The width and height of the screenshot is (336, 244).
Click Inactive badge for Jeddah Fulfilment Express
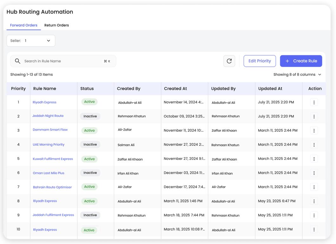(90, 215)
